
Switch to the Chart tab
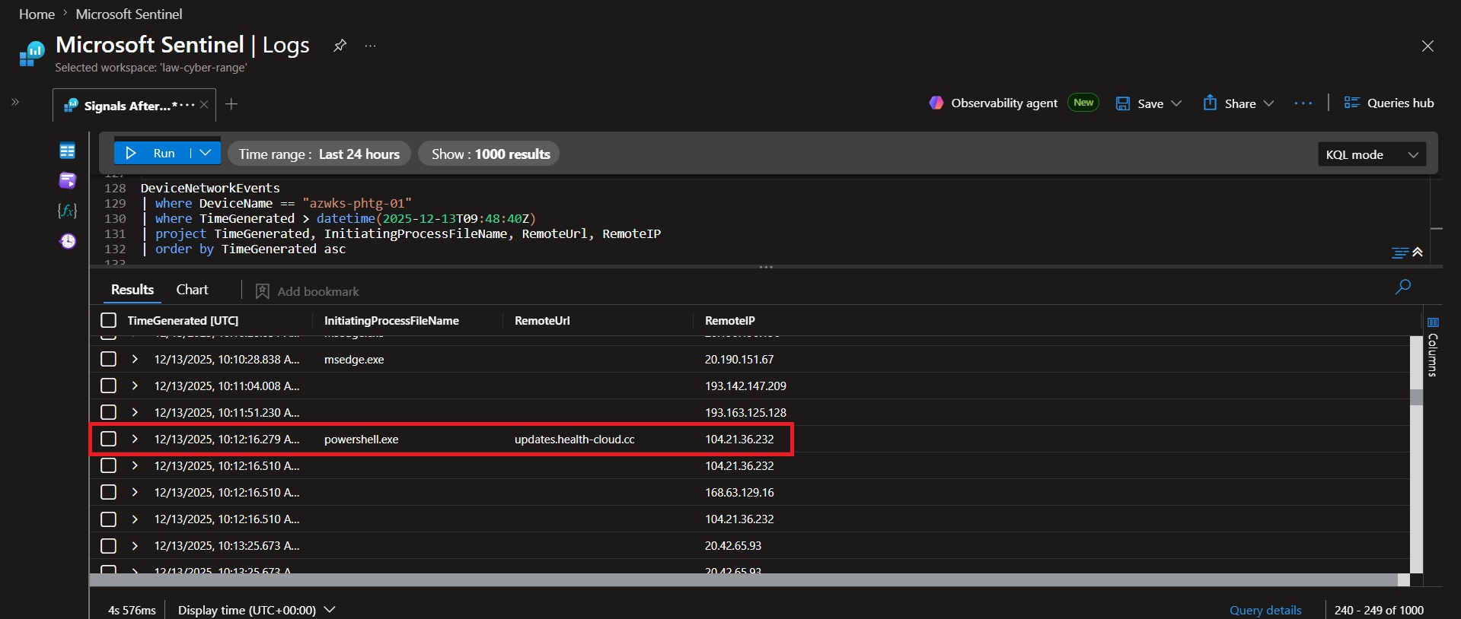192,290
